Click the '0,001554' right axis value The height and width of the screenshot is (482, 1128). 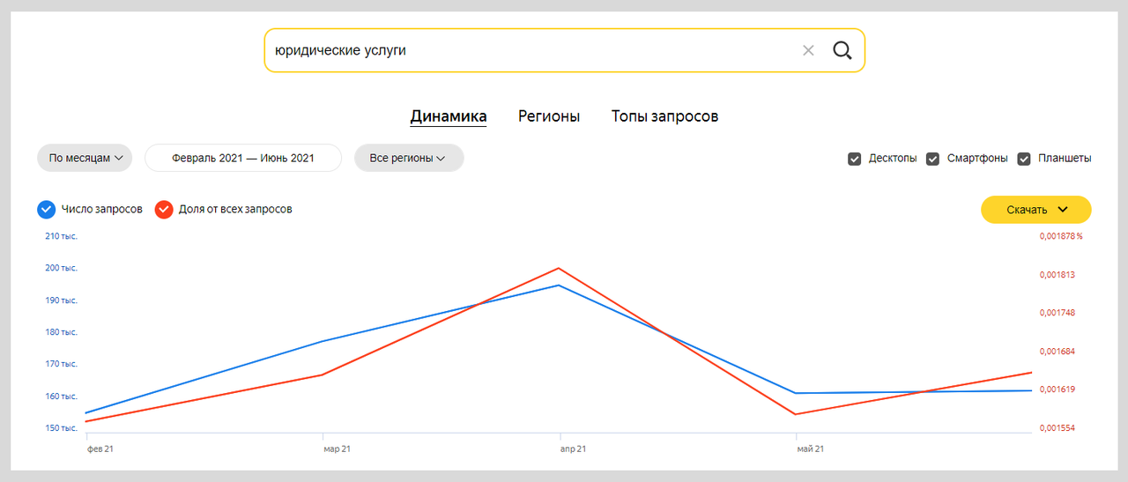tap(1057, 428)
